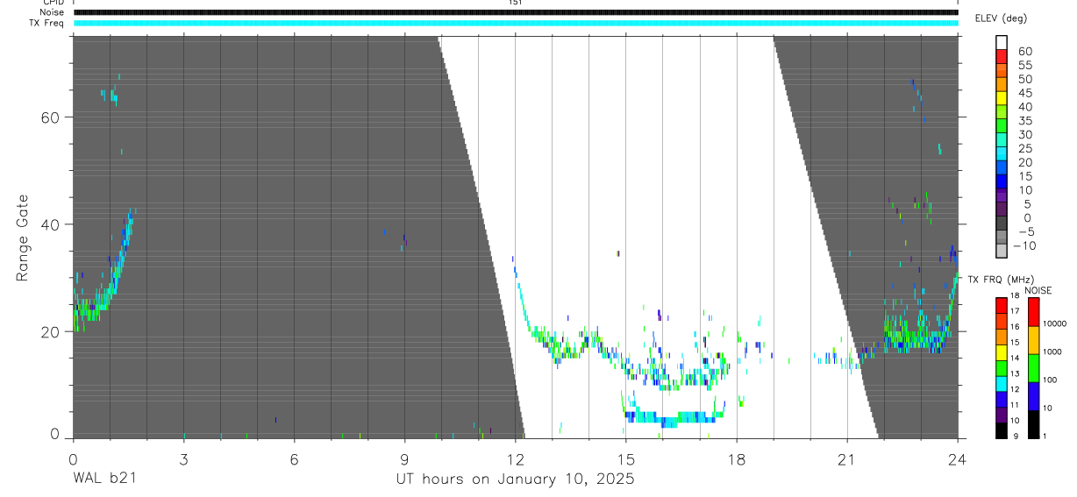Click the x-axis tick label '3'
Viewport: 1077px width, 497px height.
click(x=183, y=459)
